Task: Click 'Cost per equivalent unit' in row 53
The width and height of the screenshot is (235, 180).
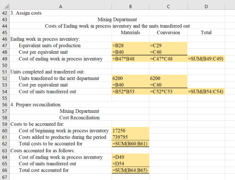Action: coord(43,85)
